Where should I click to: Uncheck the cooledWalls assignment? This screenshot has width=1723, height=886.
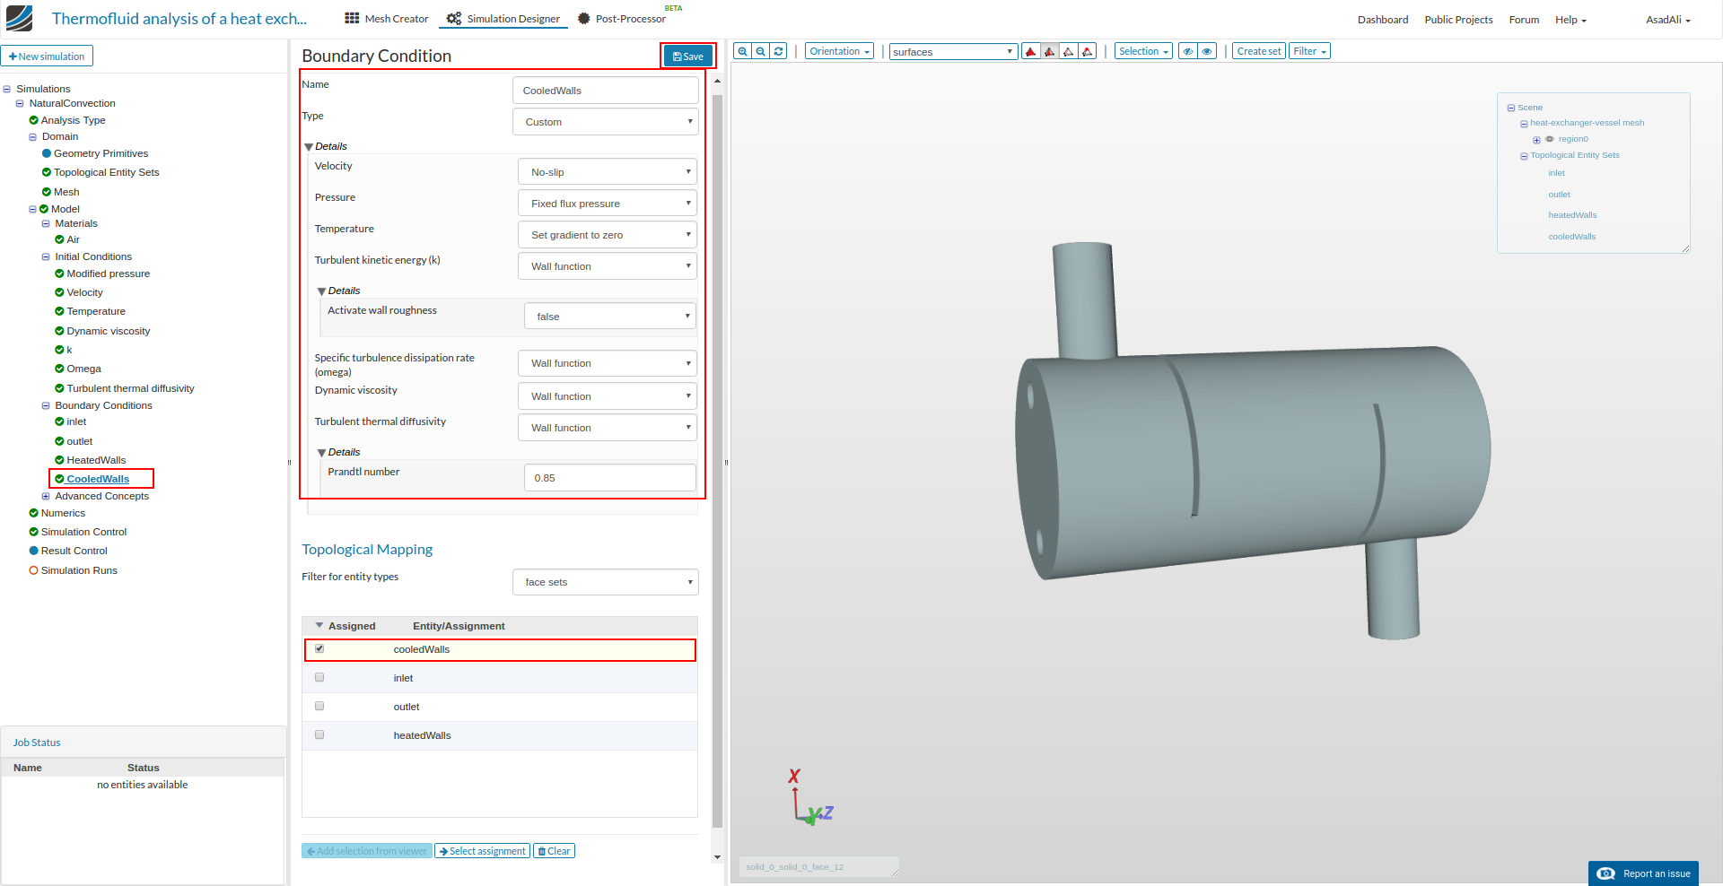(x=319, y=648)
